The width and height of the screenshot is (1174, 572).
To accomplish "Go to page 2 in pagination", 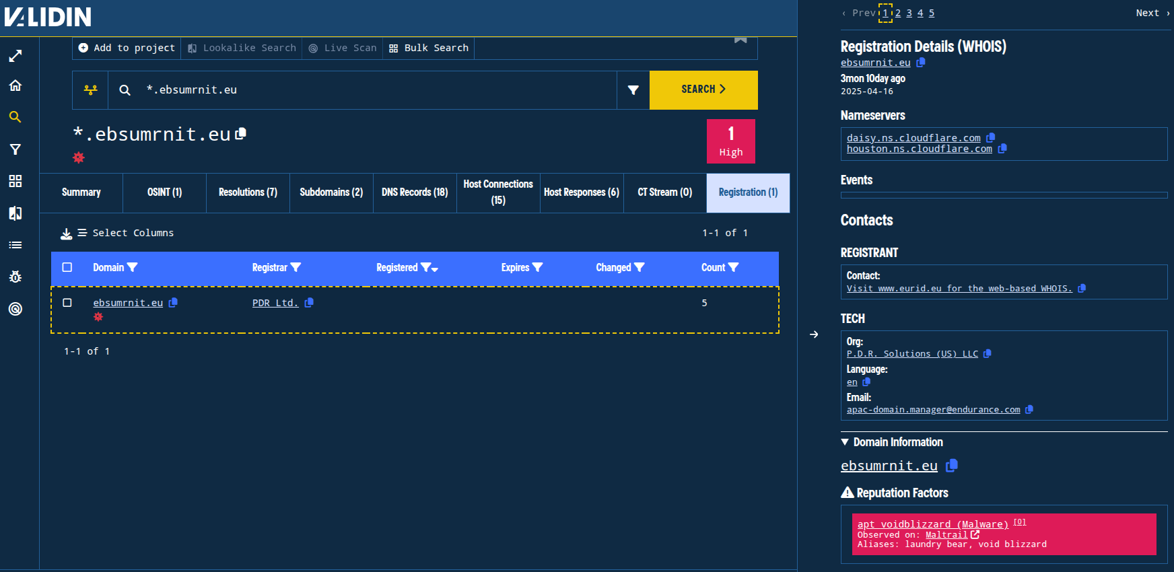I will click(x=898, y=13).
